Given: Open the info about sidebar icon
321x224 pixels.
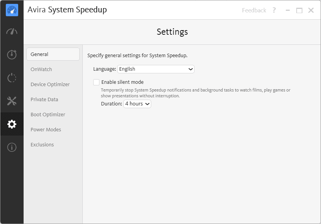Looking at the screenshot, I should [12, 147].
